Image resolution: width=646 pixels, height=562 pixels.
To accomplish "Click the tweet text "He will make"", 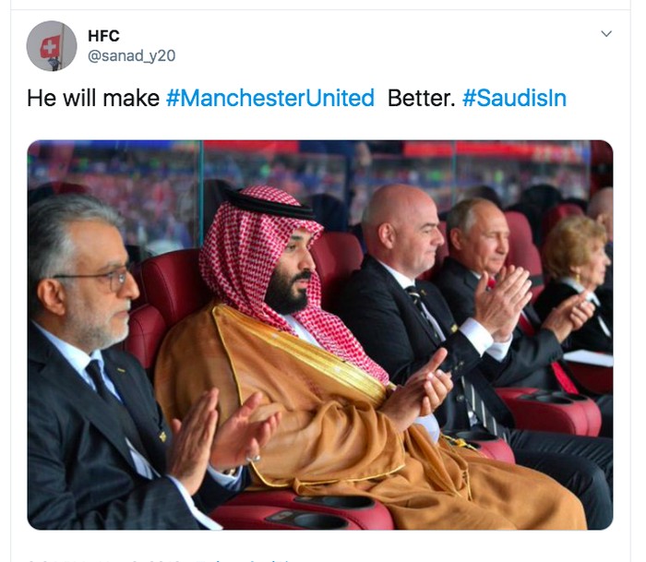I will [x=93, y=98].
